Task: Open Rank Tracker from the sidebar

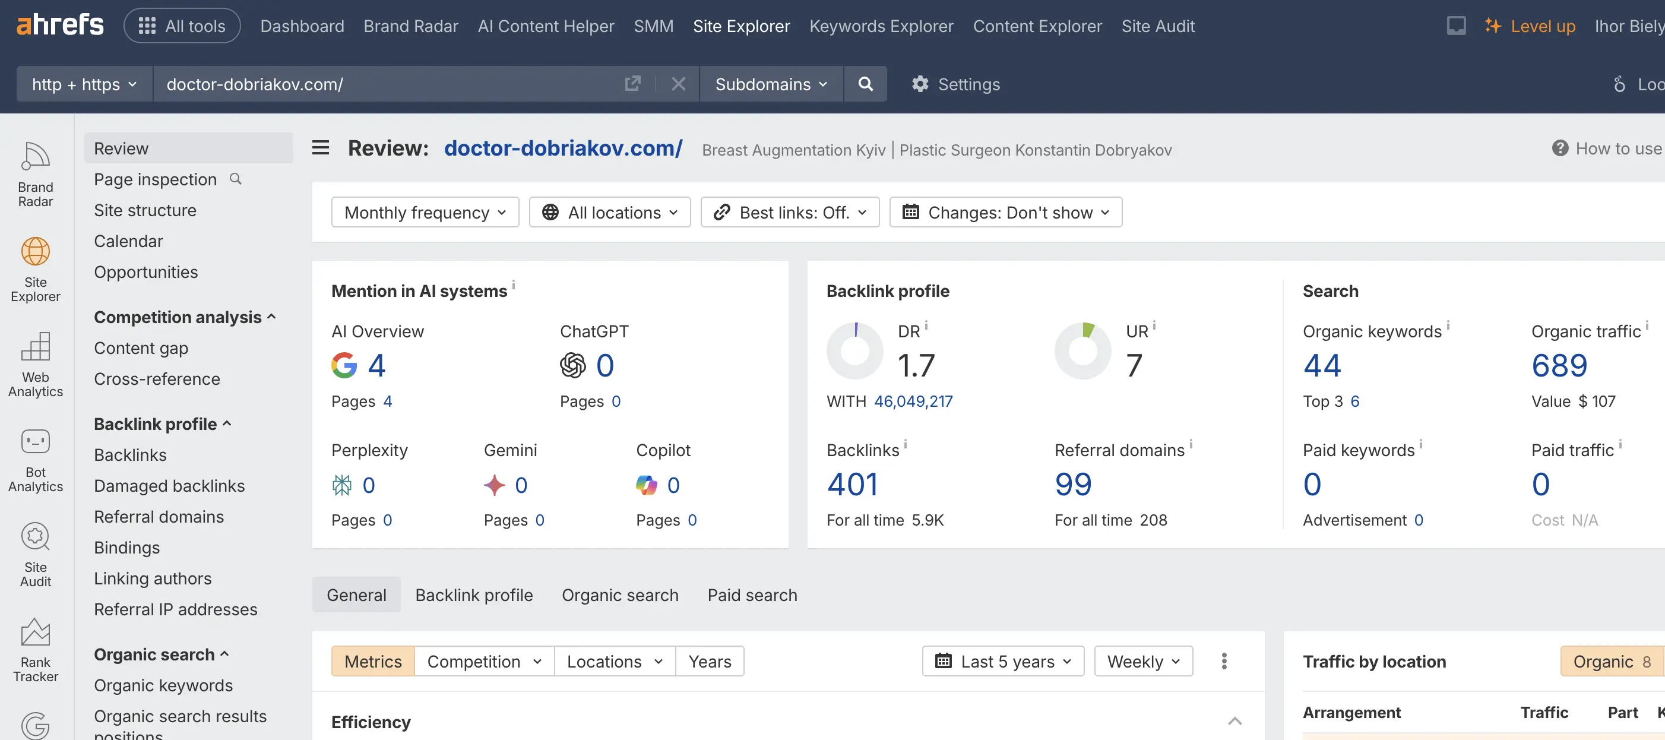Action: click(x=36, y=650)
